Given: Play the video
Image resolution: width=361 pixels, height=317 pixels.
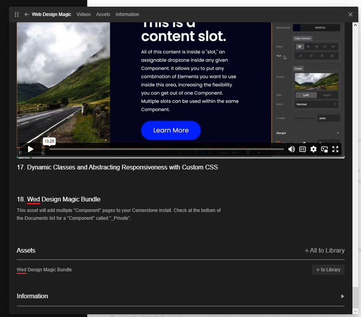Looking at the screenshot, I should click(x=30, y=149).
